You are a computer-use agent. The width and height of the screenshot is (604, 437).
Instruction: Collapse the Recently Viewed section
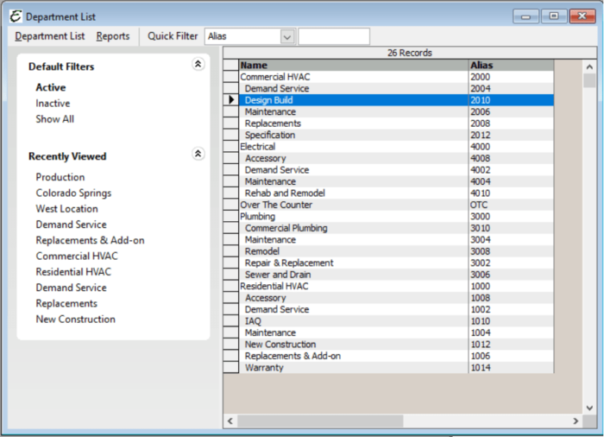[x=198, y=154]
